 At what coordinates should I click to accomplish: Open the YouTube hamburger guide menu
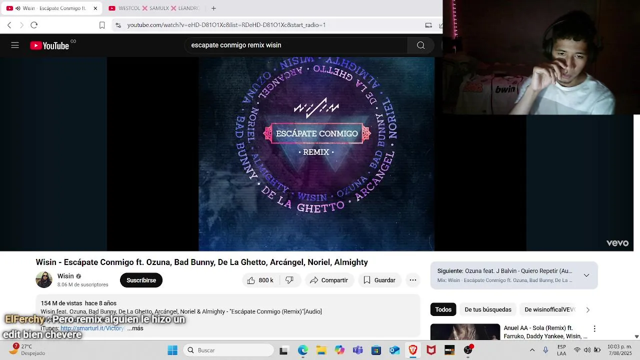pyautogui.click(x=15, y=45)
